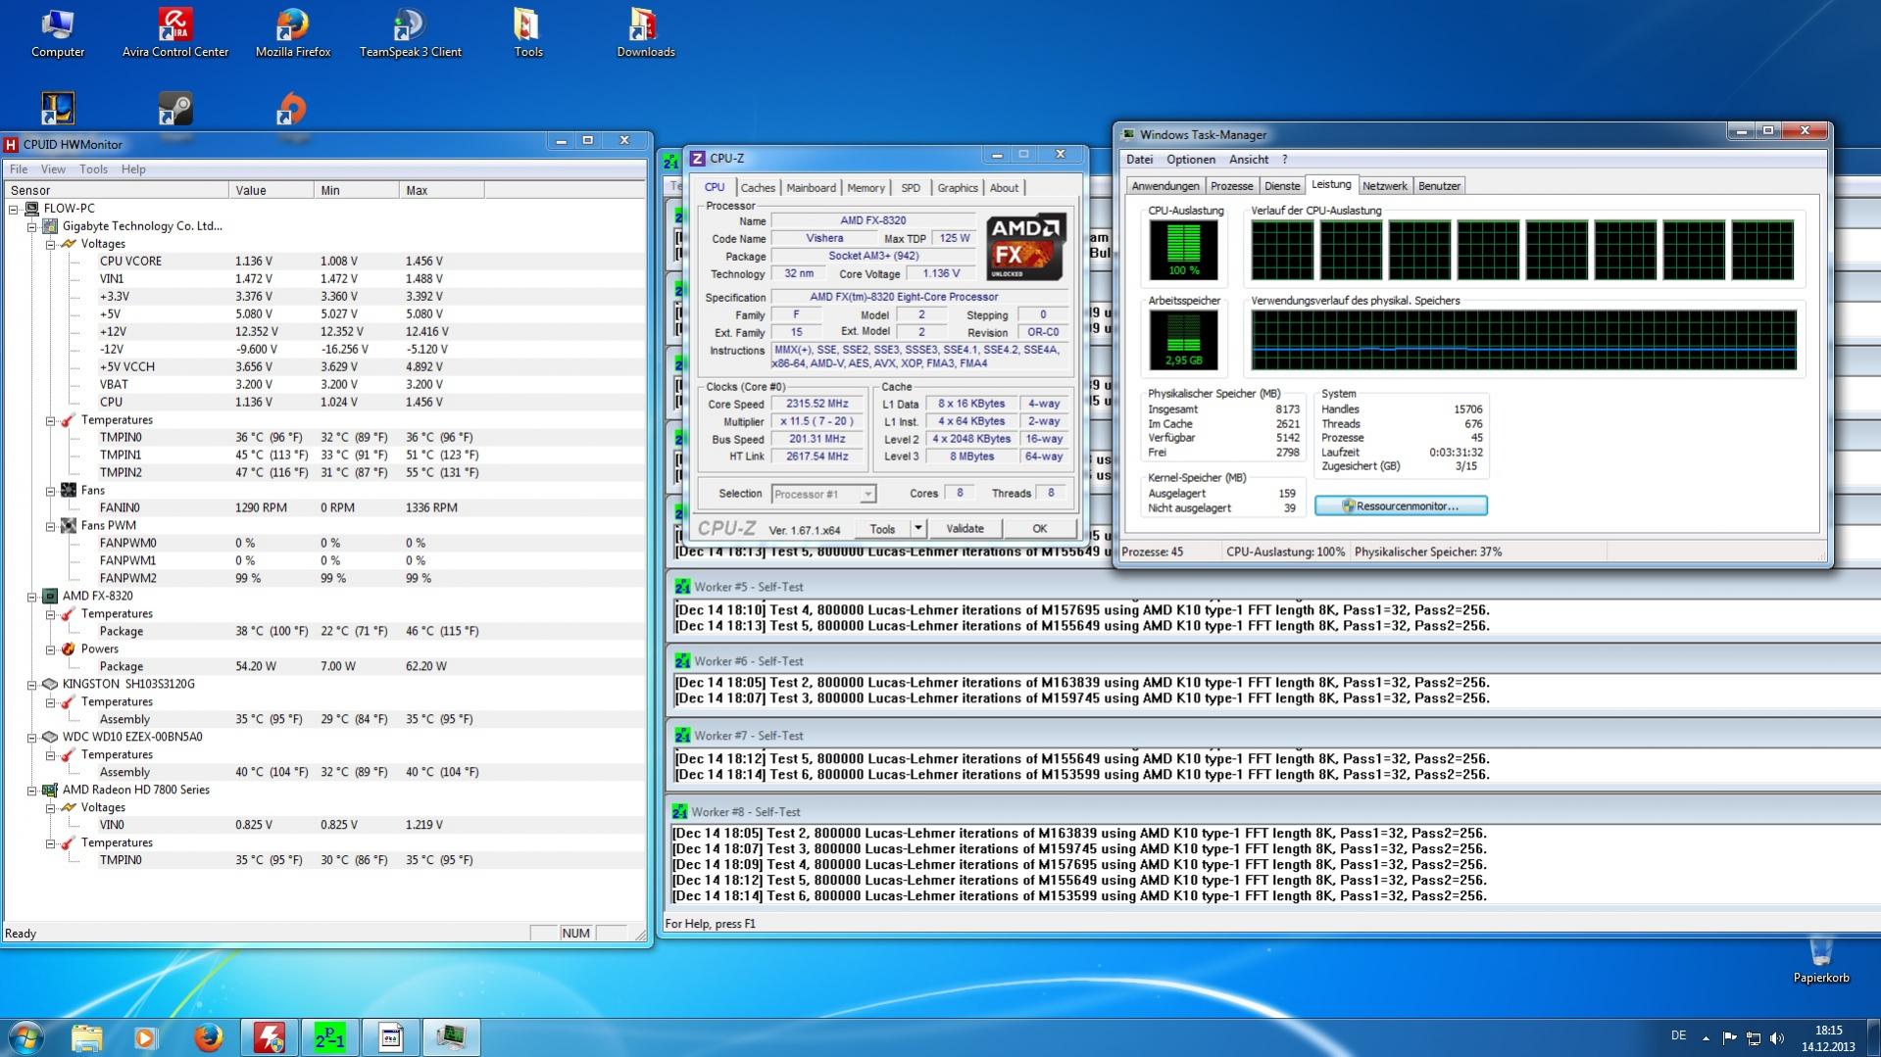Click the Validate button in CPU-Z
Viewport: 1881px width, 1057px height.
point(965,529)
